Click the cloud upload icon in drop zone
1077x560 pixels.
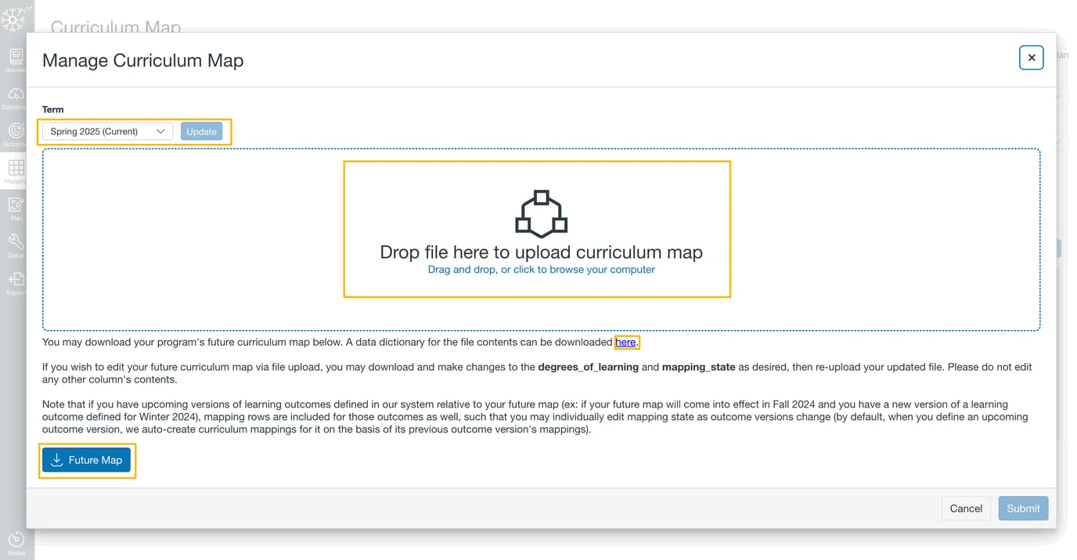(541, 212)
